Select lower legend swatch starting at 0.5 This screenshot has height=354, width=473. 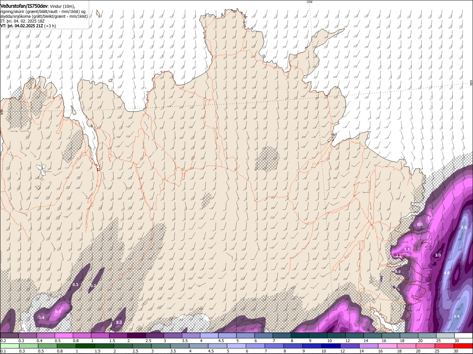(x=48, y=346)
